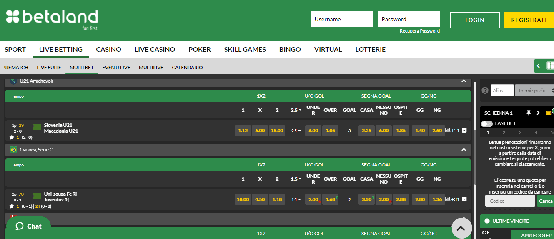Click the Brazil flag next to Carioca, Serie C
554x239 pixels.
pyautogui.click(x=14, y=150)
